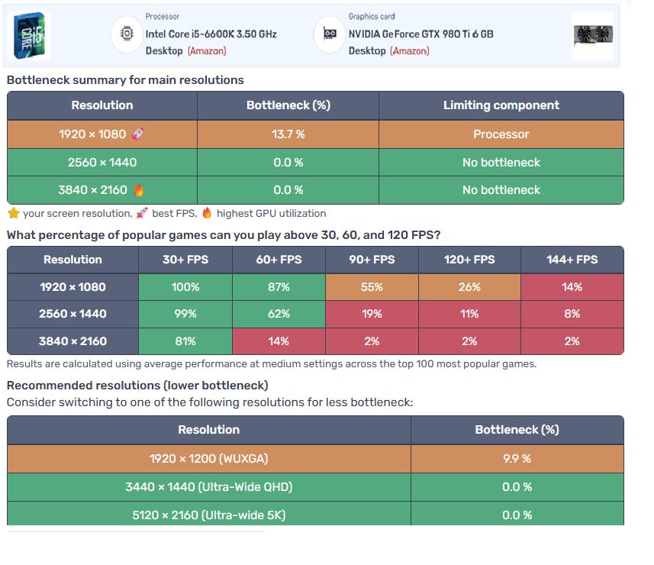Select the 1920 × 1200 (WUXGA) row
The image size is (654, 565).
(x=208, y=459)
